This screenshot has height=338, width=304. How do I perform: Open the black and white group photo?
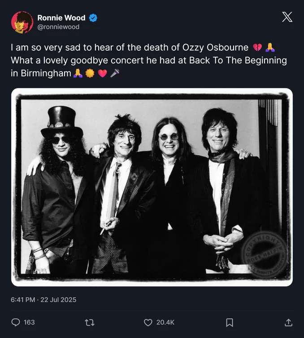[152, 187]
